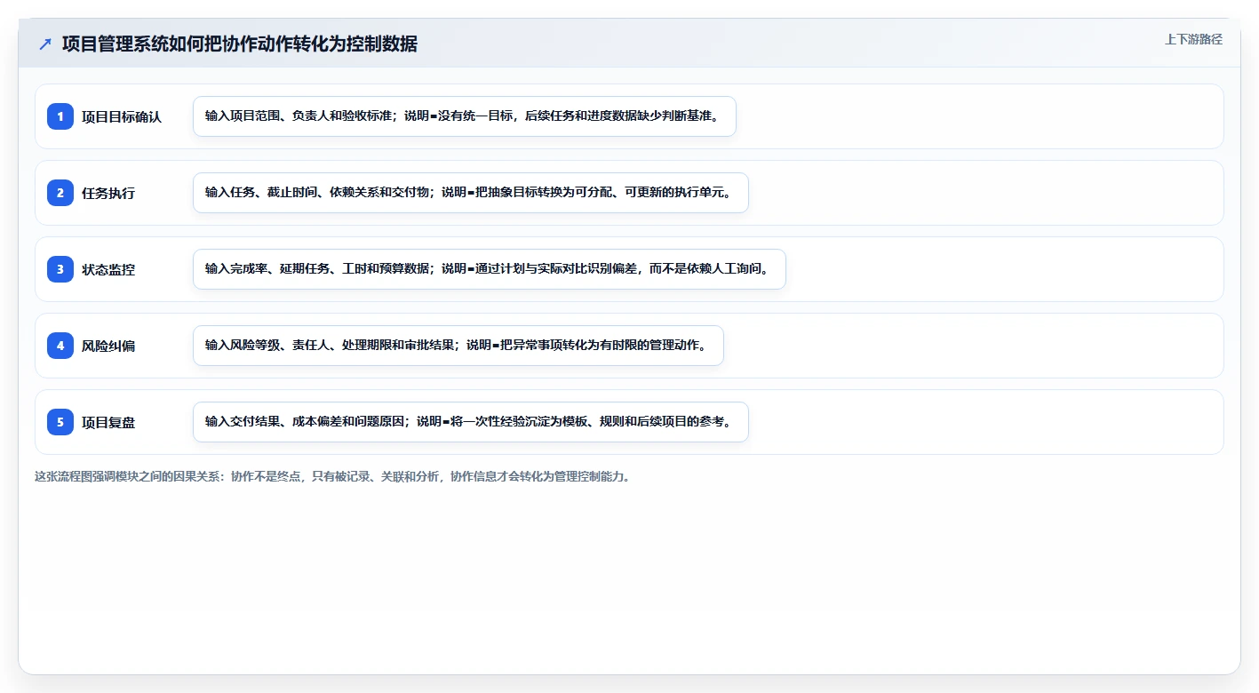
Task: Click the 风险纠偏 step label
Action: [108, 346]
